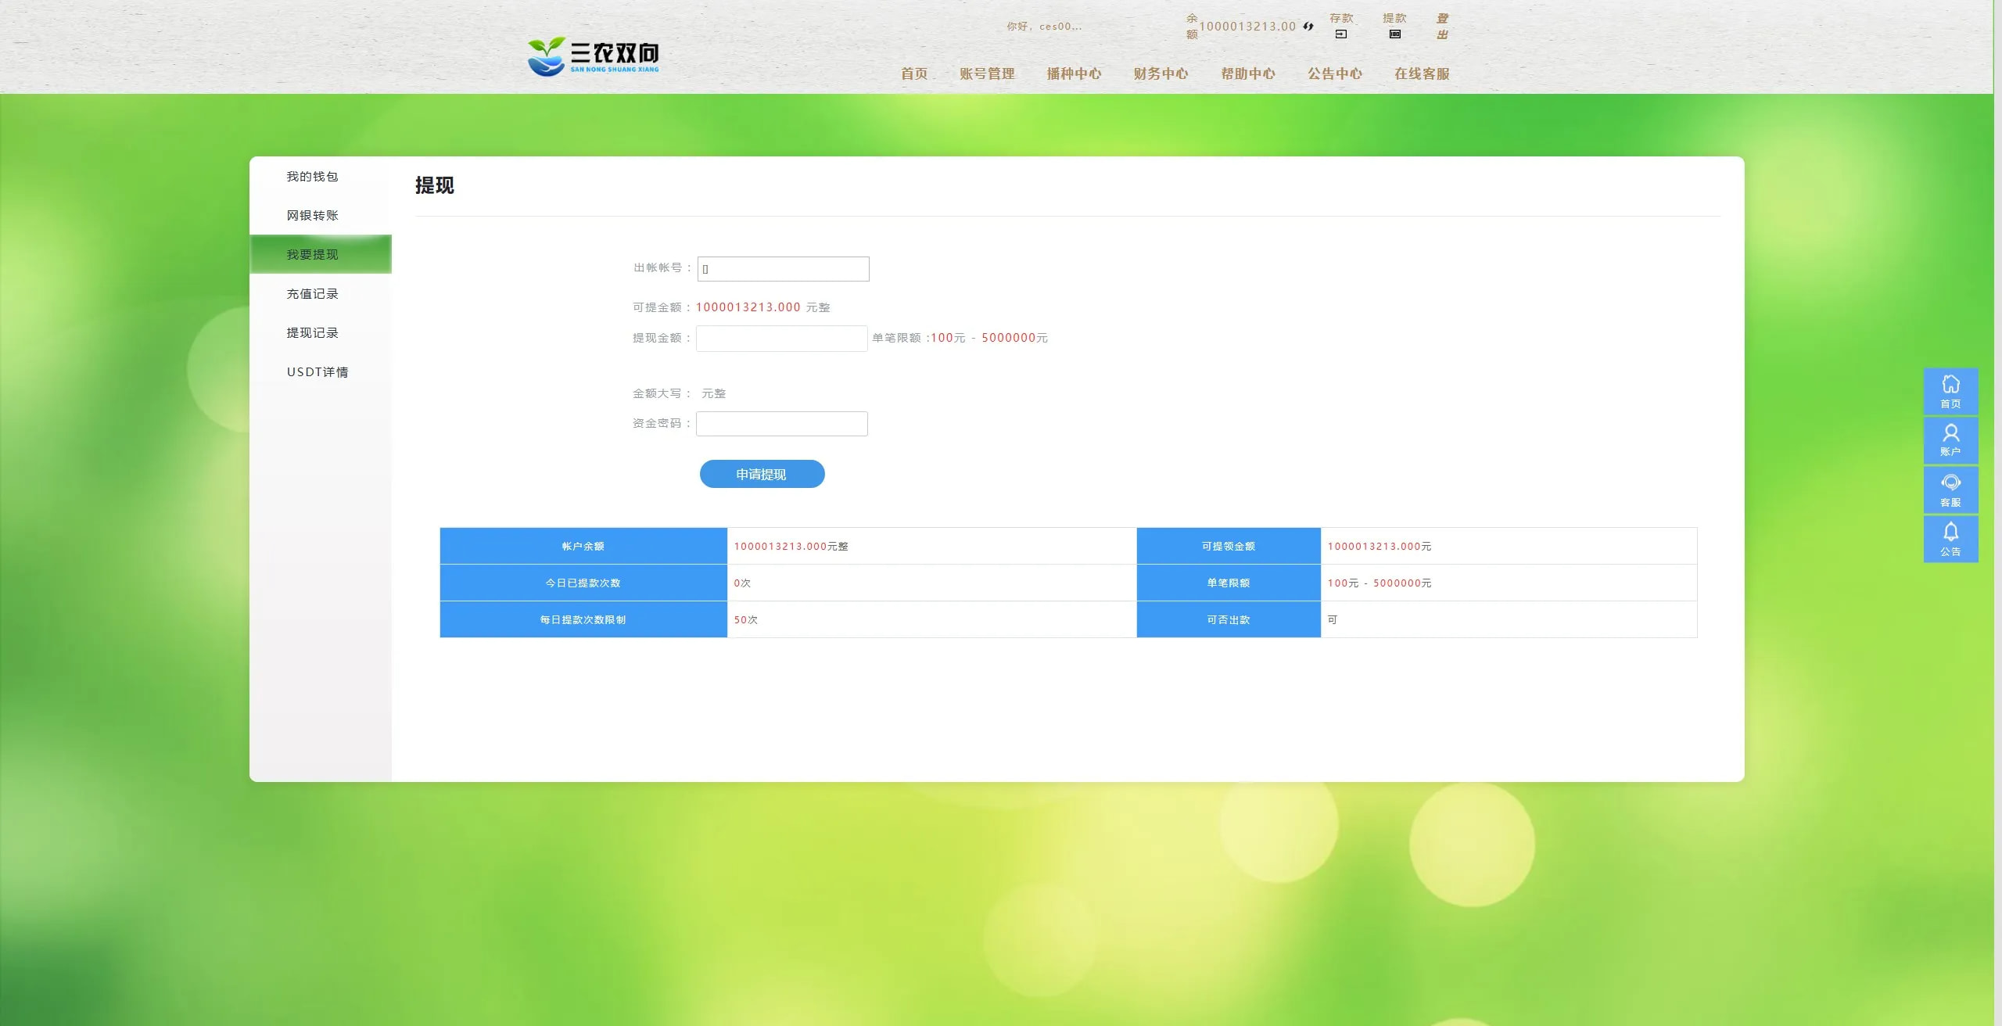The image size is (2002, 1026).
Task: Open the 账号管理 menu
Action: pyautogui.click(x=987, y=74)
